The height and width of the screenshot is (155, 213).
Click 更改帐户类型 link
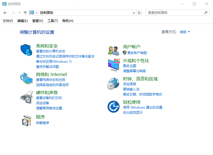pos(137,53)
